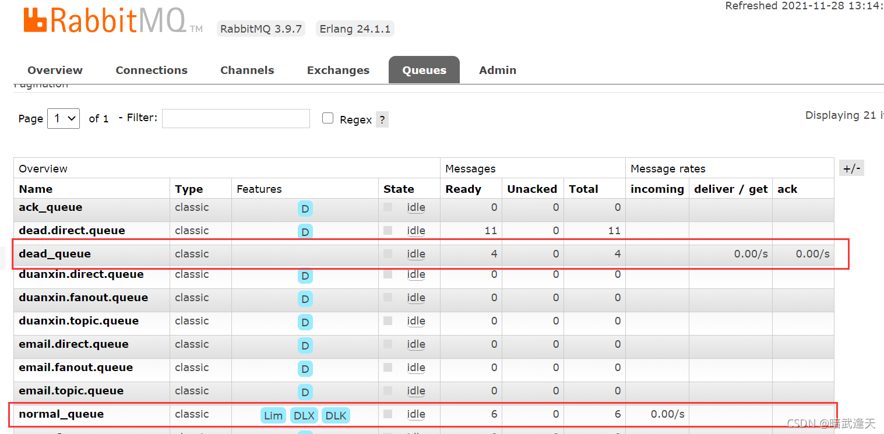Click the state indicator square for dead_queue
884x434 pixels.
click(x=388, y=253)
